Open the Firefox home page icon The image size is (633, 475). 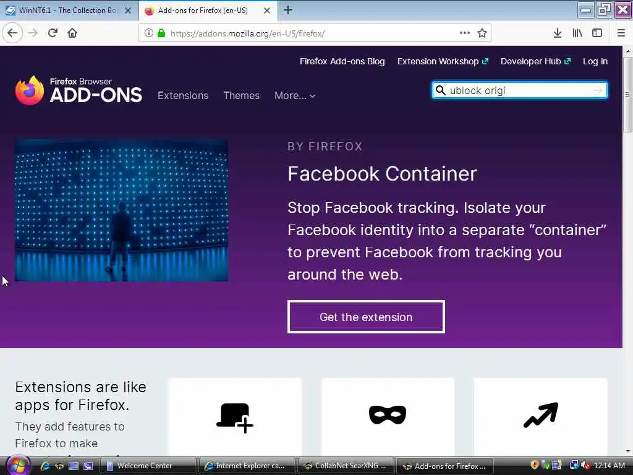pyautogui.click(x=72, y=33)
